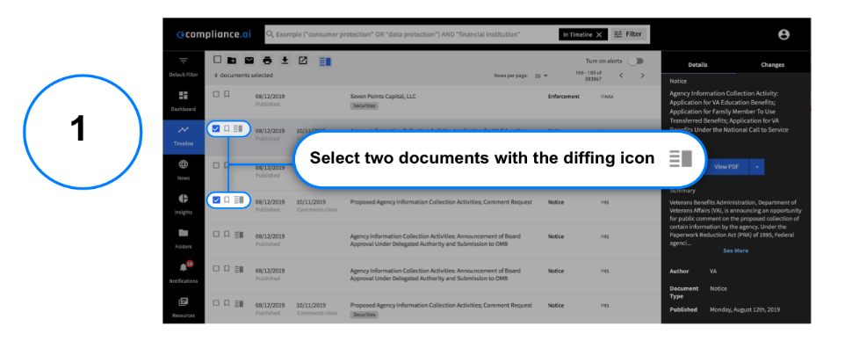845x341 pixels.
Task: Uncheck the checked Proposed Agency Information Collection row
Action: click(216, 200)
